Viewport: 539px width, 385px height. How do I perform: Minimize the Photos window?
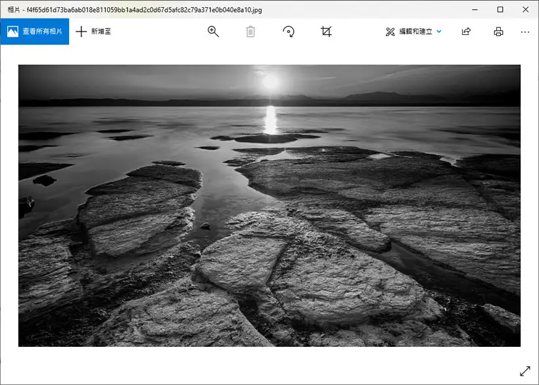point(475,10)
